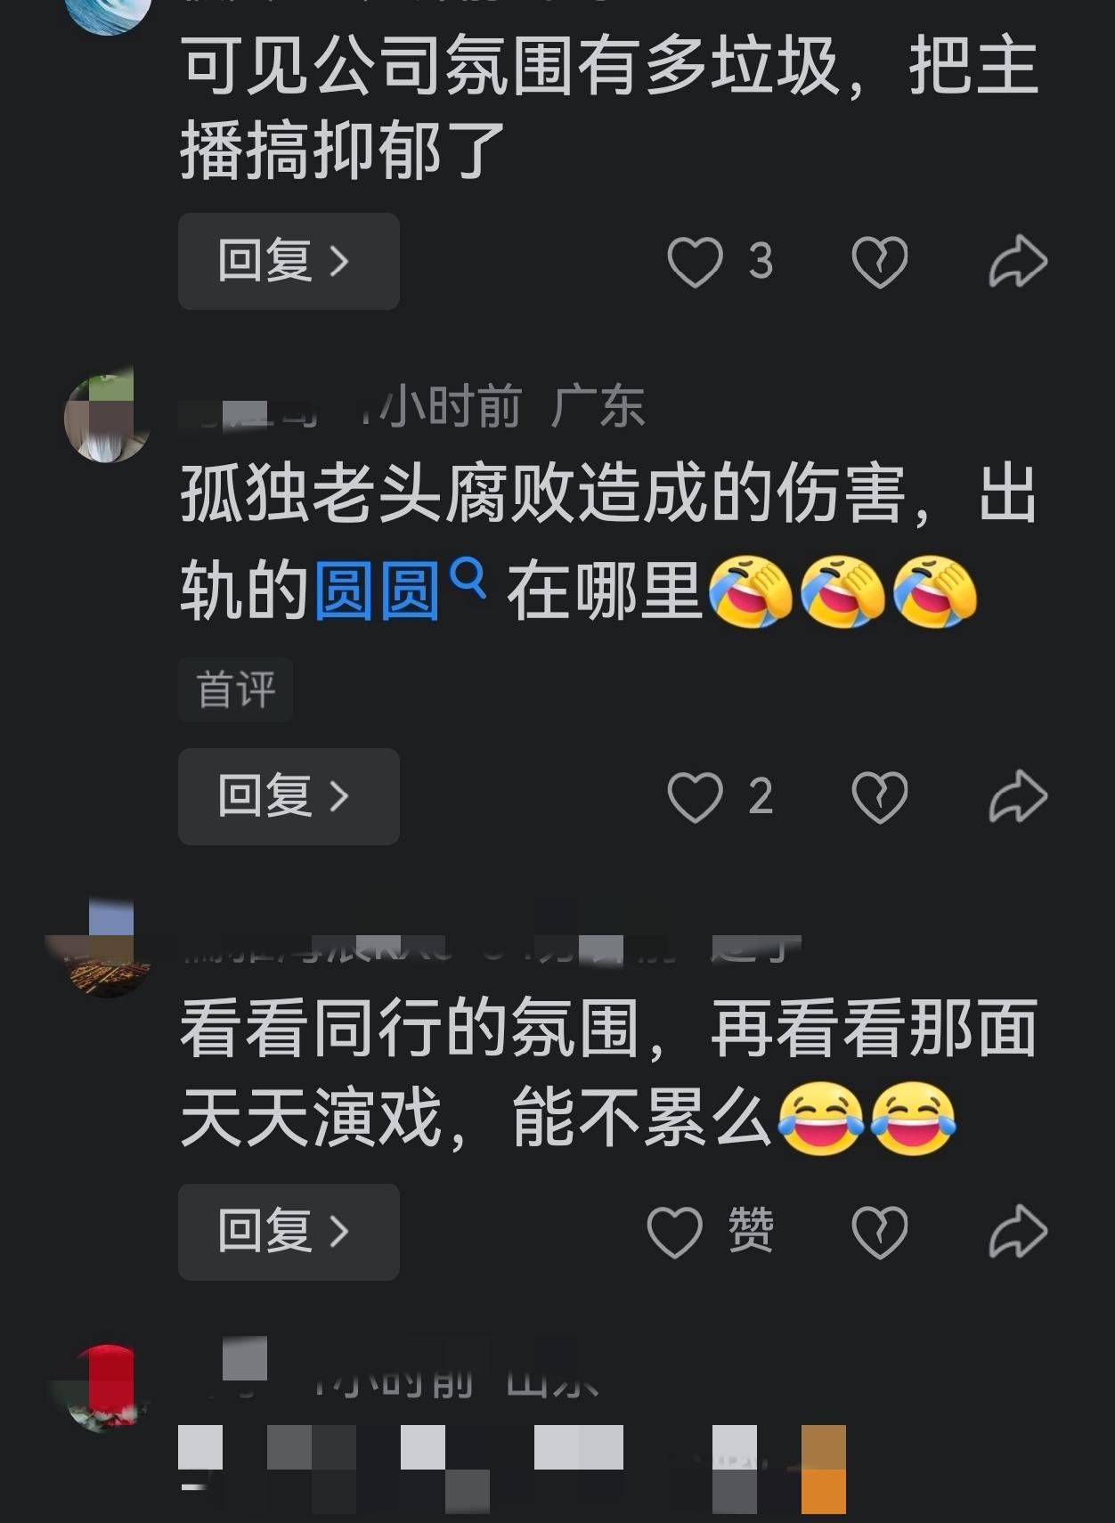Like the 看看同行的氛围 comment

tap(674, 1233)
